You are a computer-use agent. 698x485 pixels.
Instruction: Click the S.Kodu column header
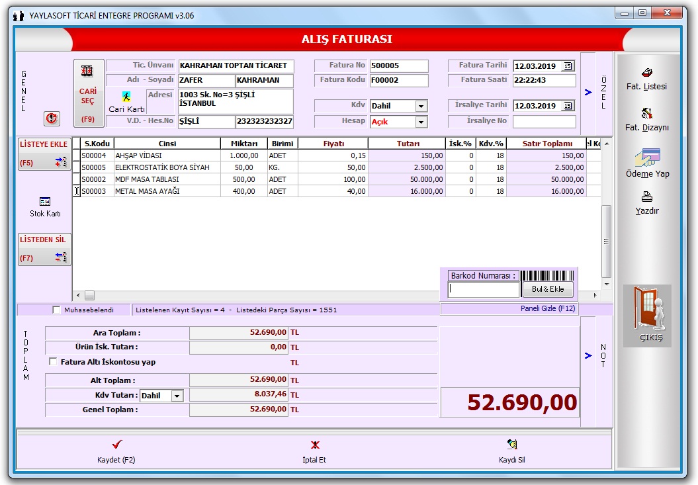tap(97, 144)
